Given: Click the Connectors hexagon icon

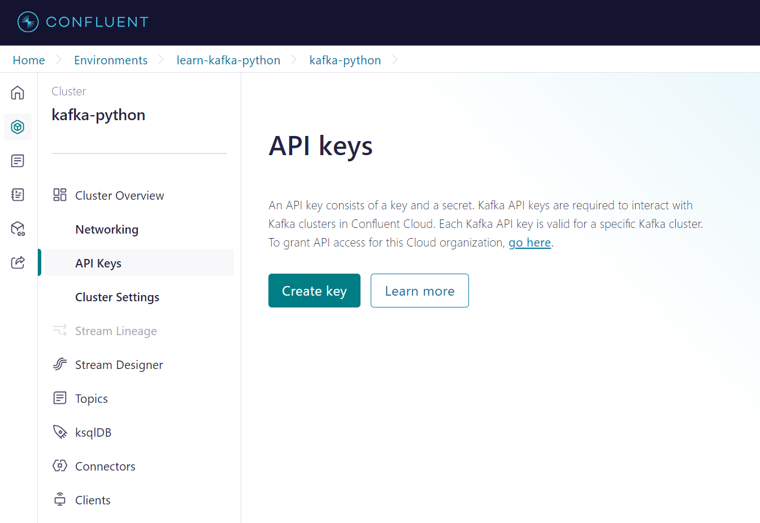Looking at the screenshot, I should 60,465.
